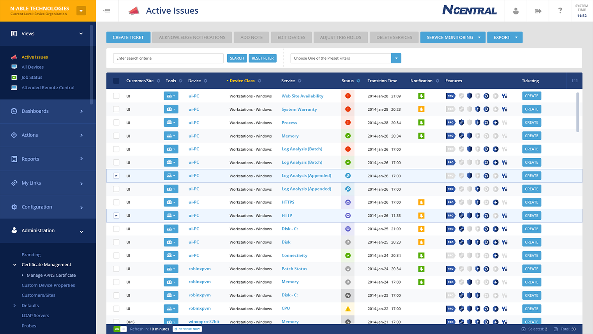This screenshot has width=593, height=334.
Task: Click Create ticket button in the CPU row
Action: (531, 309)
